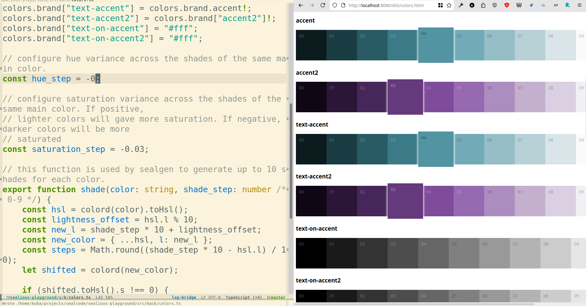
Task: Open the uBlock Origin shield extension
Action: click(x=495, y=5)
